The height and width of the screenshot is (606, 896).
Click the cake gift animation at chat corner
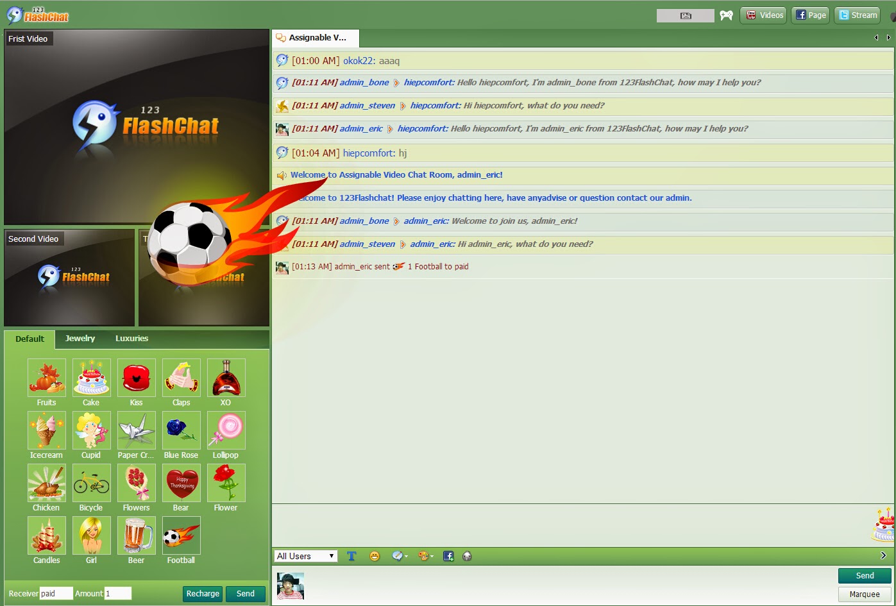pos(884,525)
